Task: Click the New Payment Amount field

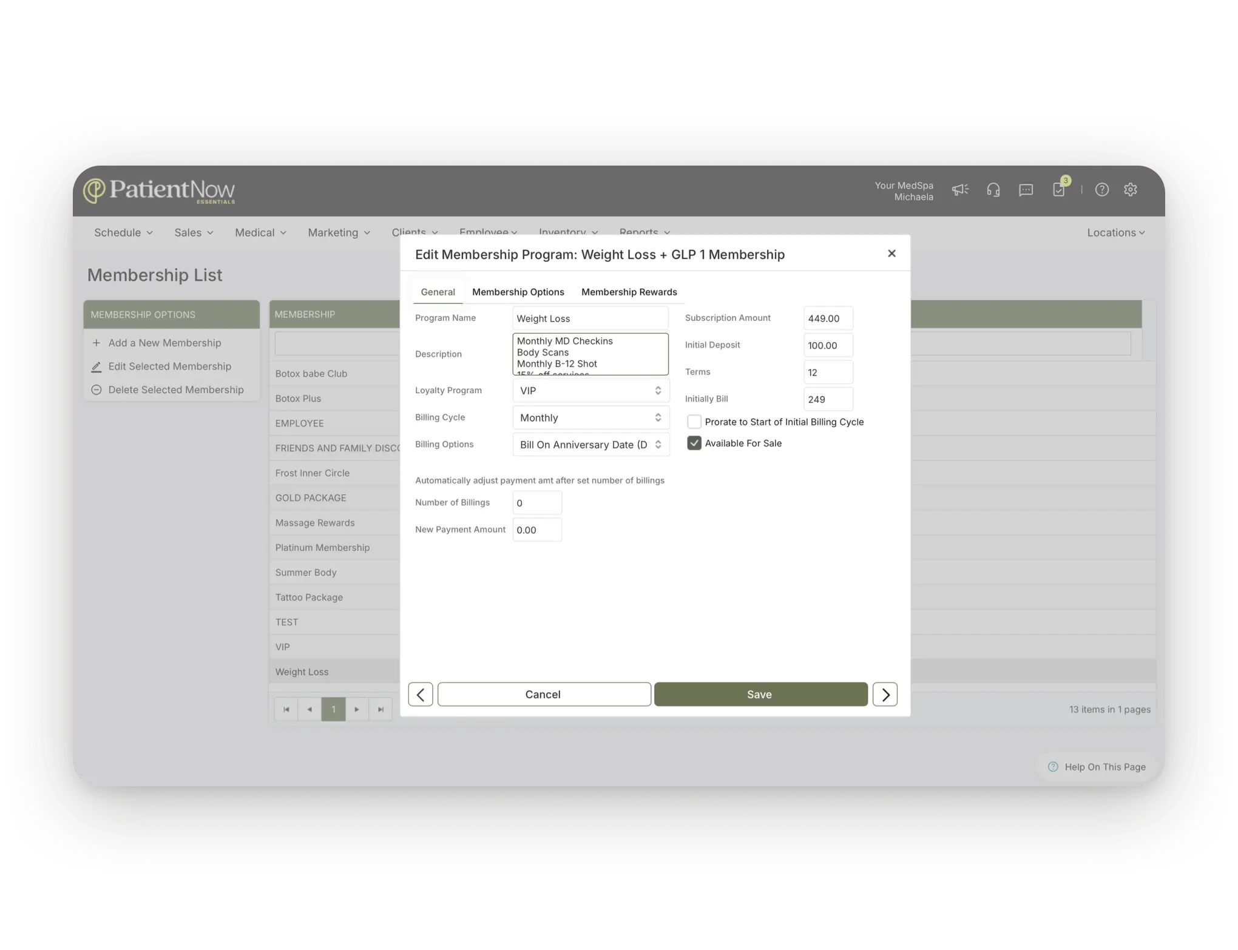Action: (537, 530)
